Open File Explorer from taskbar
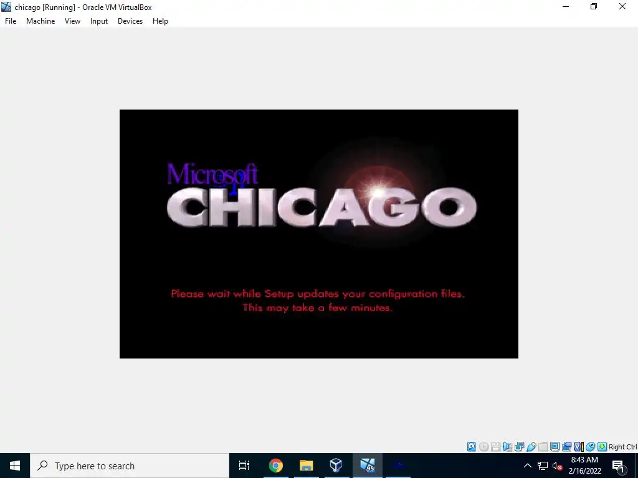 (x=307, y=466)
